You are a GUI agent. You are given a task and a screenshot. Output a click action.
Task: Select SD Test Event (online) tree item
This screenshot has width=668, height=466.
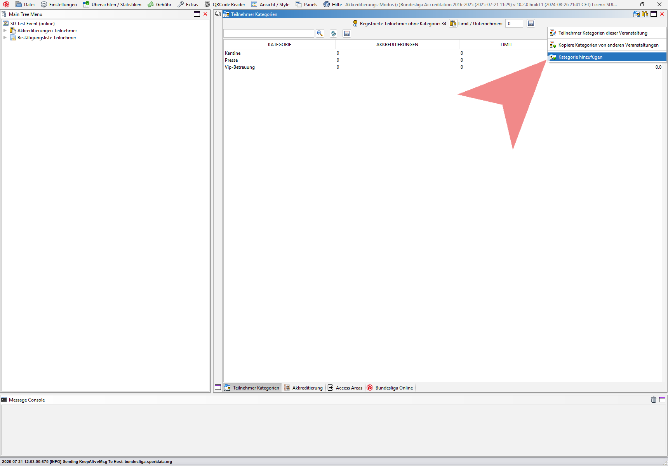33,24
